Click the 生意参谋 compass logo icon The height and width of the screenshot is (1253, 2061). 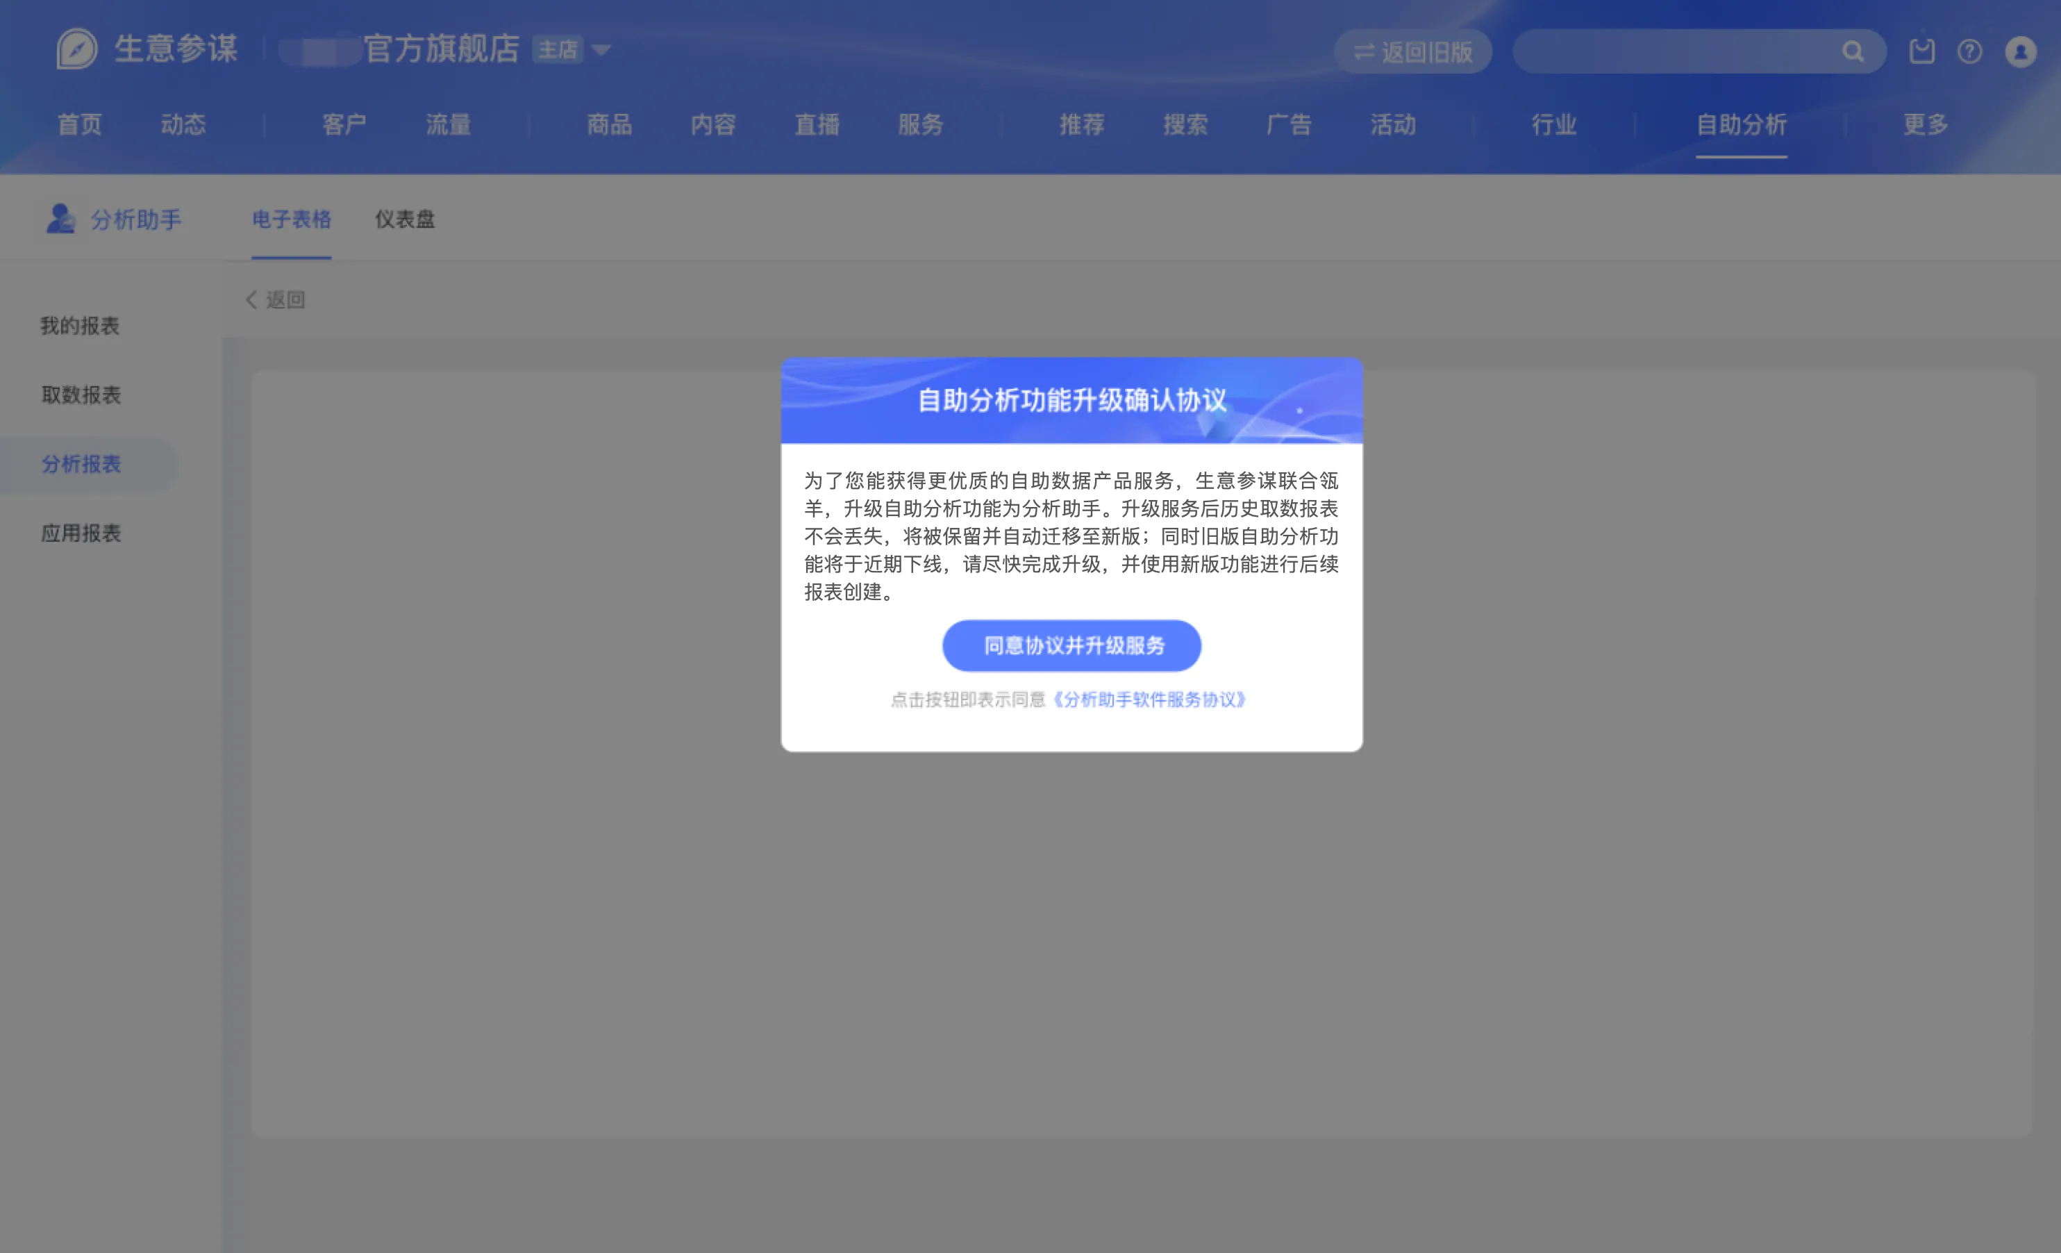pyautogui.click(x=77, y=49)
